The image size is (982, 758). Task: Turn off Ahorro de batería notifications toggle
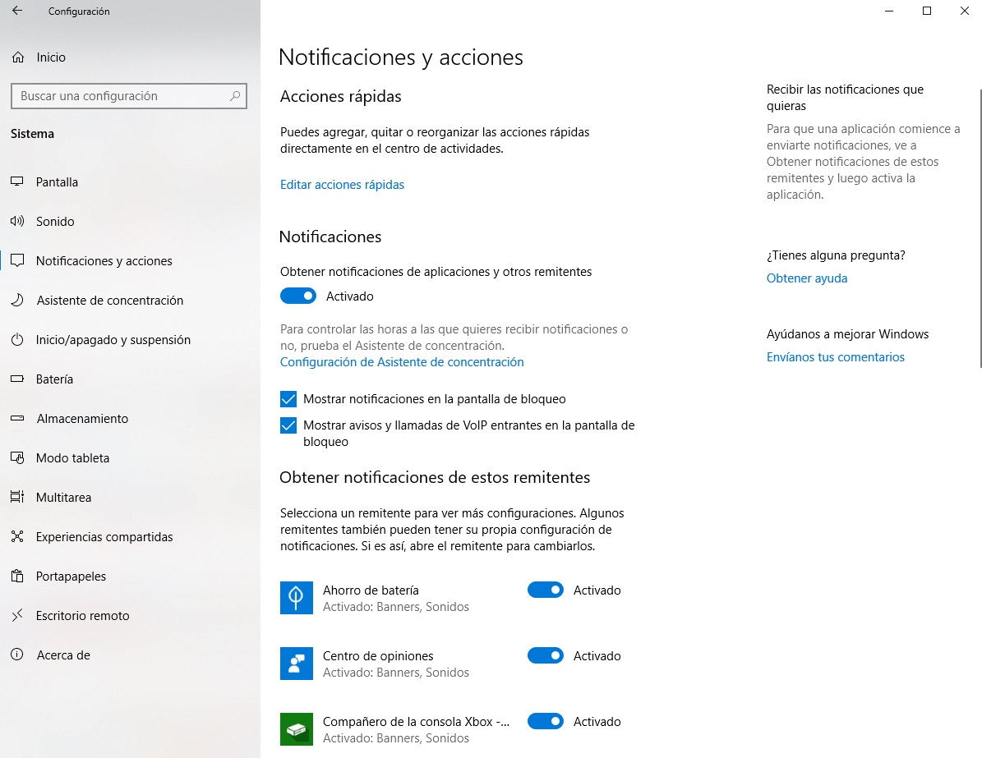point(546,590)
